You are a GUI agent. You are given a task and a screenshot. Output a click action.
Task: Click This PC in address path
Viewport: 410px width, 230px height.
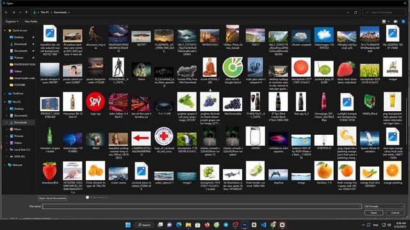click(45, 12)
